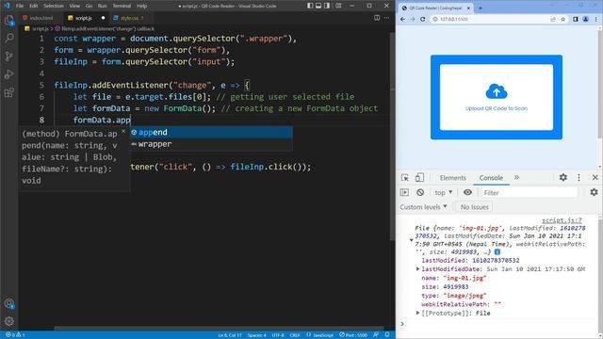Close the suggestion details popup
This screenshot has width=603, height=339.
(123, 132)
